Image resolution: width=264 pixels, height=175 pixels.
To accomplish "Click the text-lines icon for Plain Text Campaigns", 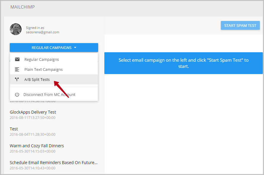I will (17, 69).
